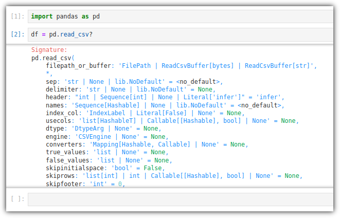Click the 'infer' default value of header
The width and height of the screenshot is (340, 218).
268,97
